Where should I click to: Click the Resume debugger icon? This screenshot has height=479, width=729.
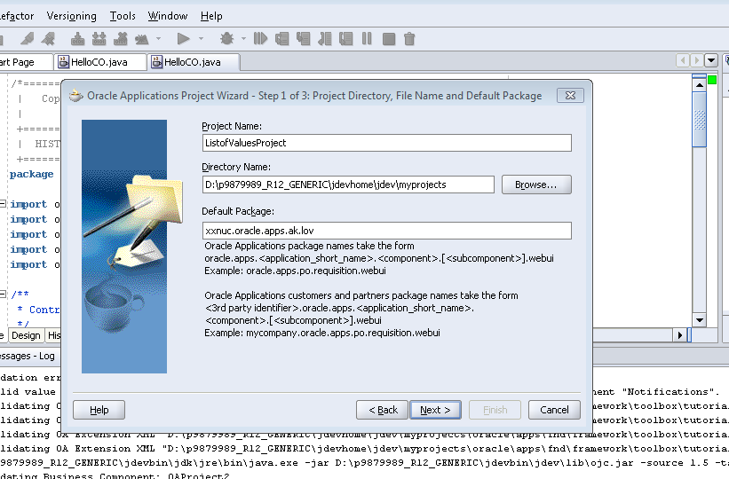click(260, 38)
